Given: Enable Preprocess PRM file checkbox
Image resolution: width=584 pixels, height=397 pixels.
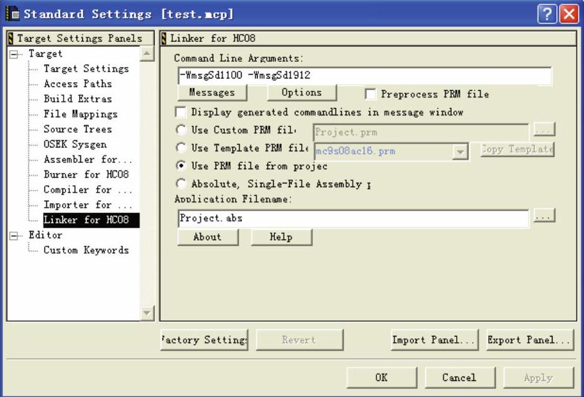Looking at the screenshot, I should click(x=371, y=94).
